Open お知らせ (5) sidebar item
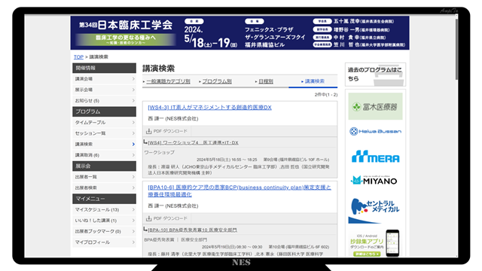The height and width of the screenshot is (271, 482). [x=104, y=100]
